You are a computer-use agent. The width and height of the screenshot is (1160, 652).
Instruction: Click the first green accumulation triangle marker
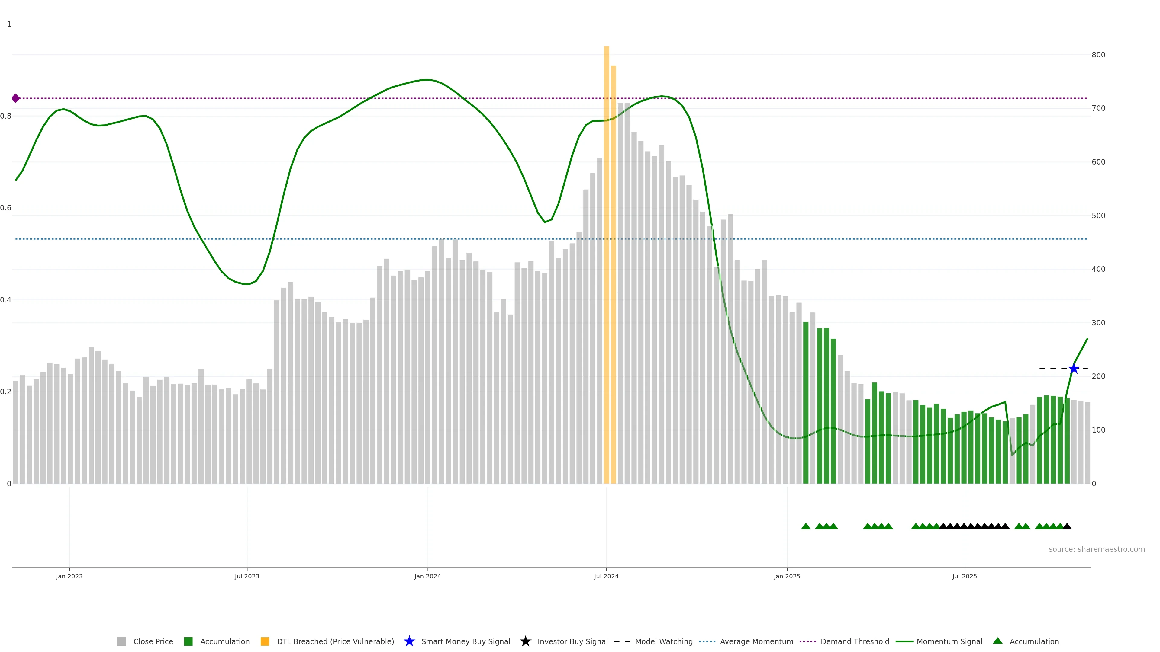(x=806, y=526)
